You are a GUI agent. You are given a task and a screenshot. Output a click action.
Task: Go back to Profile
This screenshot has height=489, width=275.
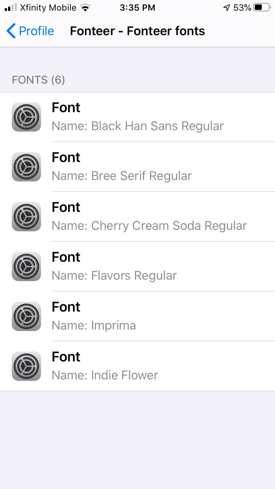(x=30, y=31)
